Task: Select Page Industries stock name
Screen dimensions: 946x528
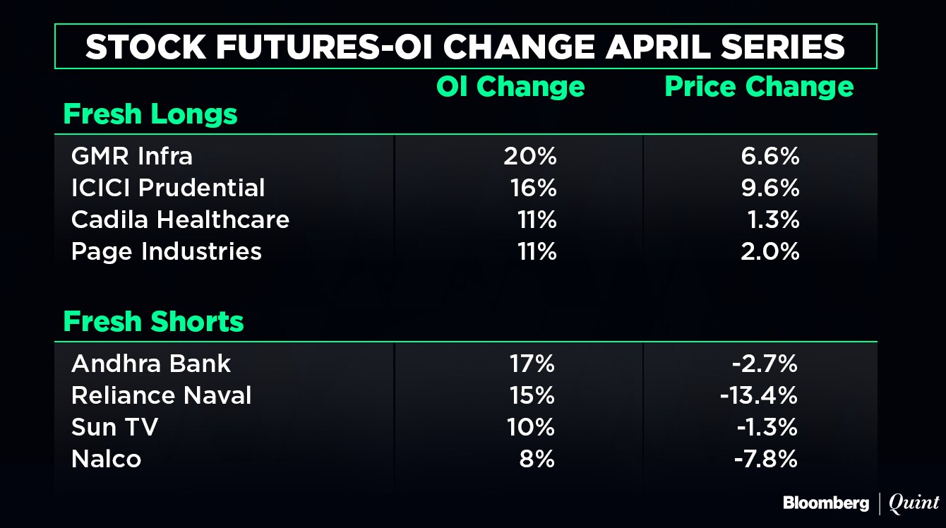Action: pyautogui.click(x=166, y=251)
